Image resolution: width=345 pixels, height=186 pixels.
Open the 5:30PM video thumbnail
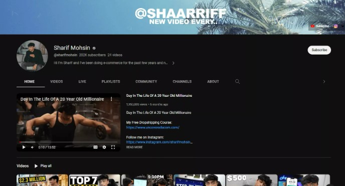click(x=147, y=180)
